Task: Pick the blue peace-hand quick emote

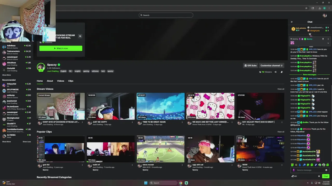Action: 300,165
